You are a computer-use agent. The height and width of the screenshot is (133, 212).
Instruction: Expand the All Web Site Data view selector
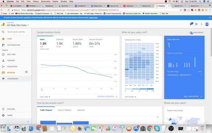click(18, 25)
